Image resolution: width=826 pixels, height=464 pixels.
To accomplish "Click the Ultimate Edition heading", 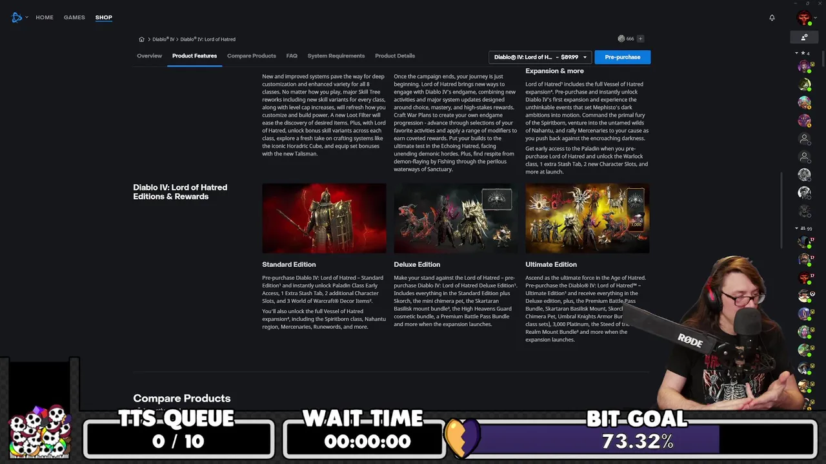I will 551,264.
